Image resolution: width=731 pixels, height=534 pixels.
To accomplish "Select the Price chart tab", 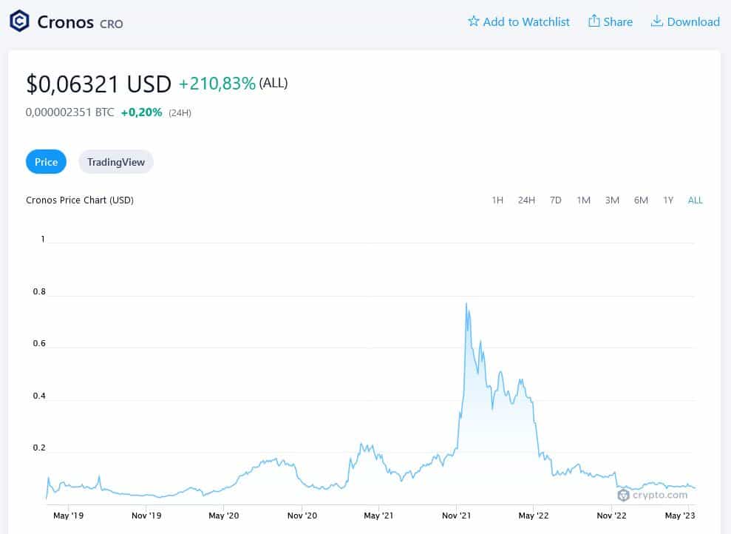I will click(46, 162).
